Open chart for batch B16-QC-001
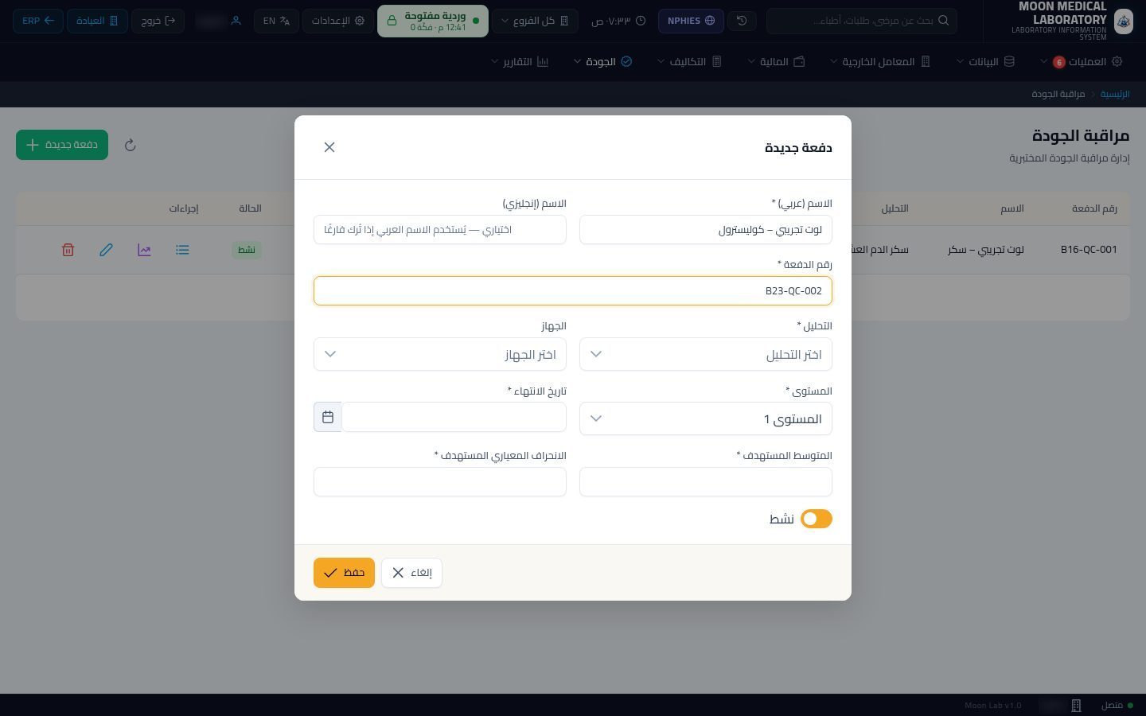This screenshot has height=716, width=1146. click(144, 250)
